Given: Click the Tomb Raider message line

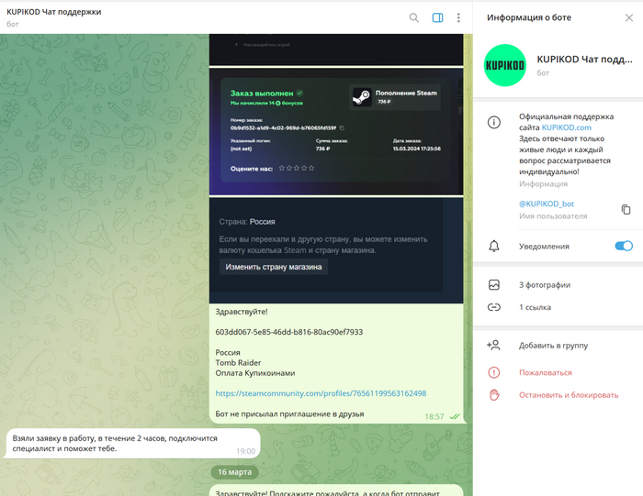Looking at the screenshot, I should point(238,362).
